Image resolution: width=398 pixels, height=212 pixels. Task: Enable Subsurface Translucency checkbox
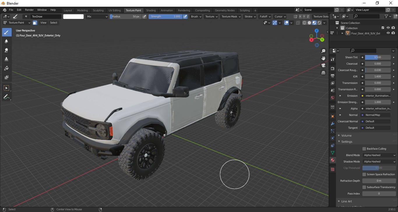point(364,187)
